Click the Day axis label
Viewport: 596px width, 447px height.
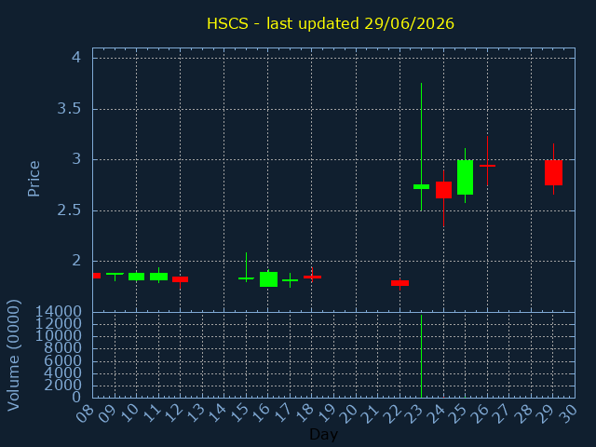pyautogui.click(x=323, y=434)
